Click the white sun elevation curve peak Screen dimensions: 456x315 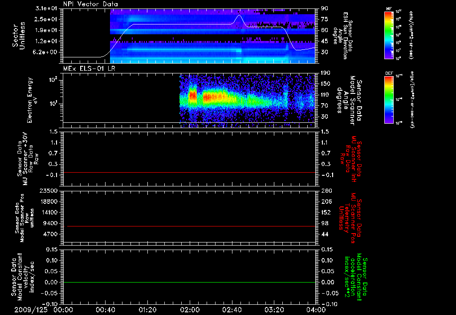pyautogui.click(x=239, y=15)
